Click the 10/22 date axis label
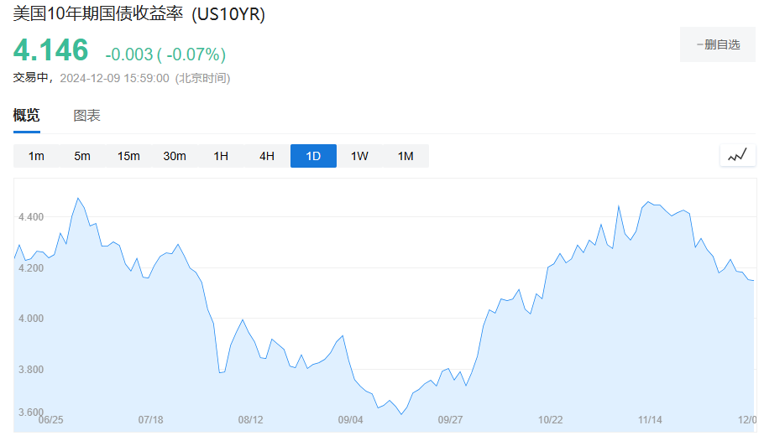Viewport: 764px width, 441px height. point(550,419)
